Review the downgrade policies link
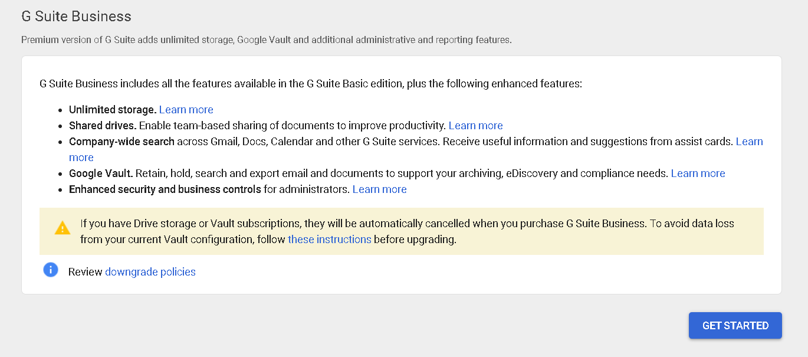This screenshot has height=357, width=808. coord(150,271)
